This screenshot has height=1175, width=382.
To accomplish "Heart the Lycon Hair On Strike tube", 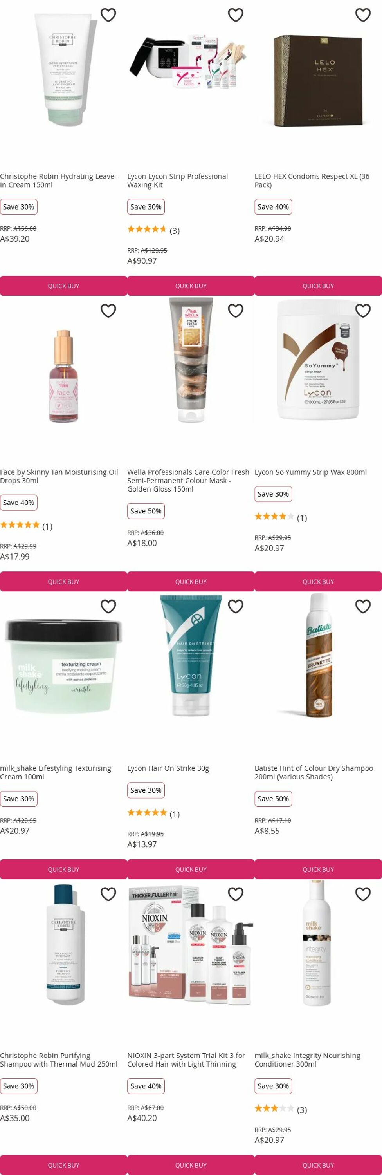I will tap(235, 606).
